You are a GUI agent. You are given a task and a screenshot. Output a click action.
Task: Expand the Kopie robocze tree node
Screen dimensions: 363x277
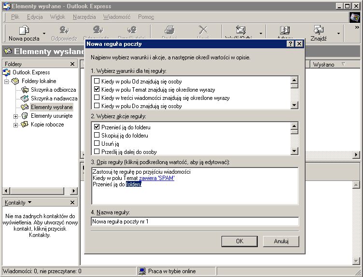[15, 125]
